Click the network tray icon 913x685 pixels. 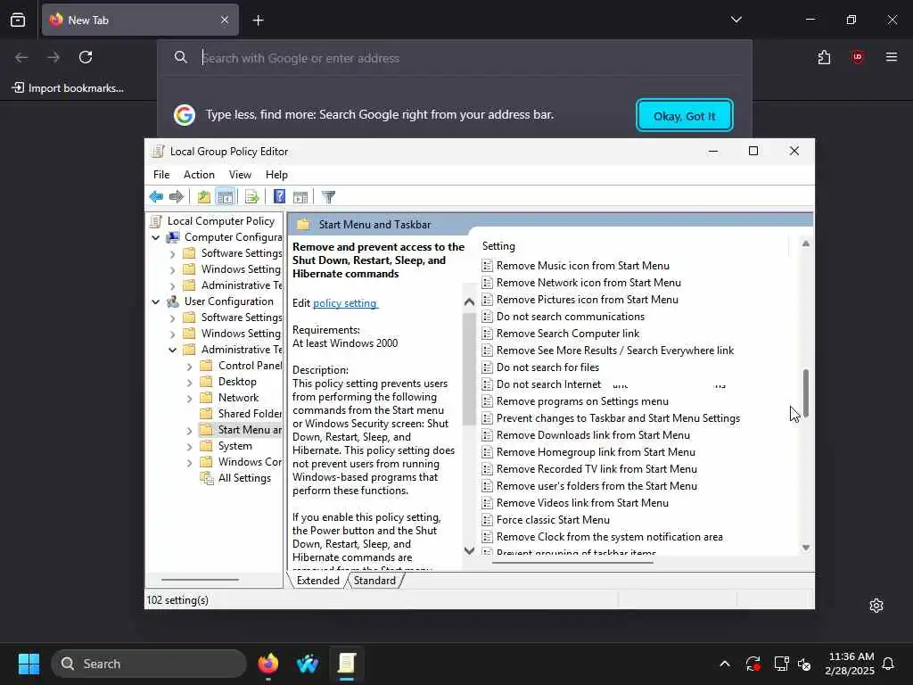[x=781, y=664]
